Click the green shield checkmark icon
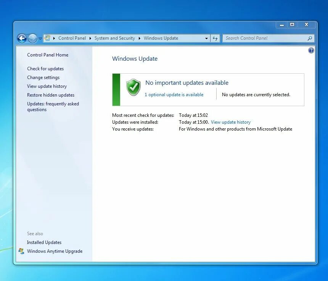Image resolution: width=328 pixels, height=281 pixels. pos(133,87)
